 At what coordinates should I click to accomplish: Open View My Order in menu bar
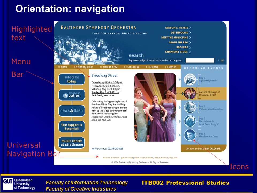[84, 67]
